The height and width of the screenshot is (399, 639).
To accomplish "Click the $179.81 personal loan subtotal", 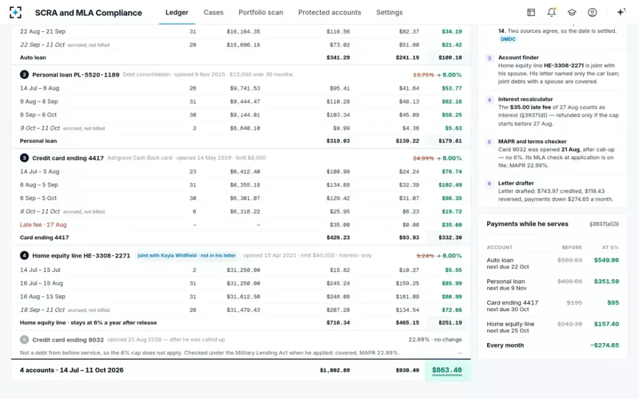I will tap(450, 141).
